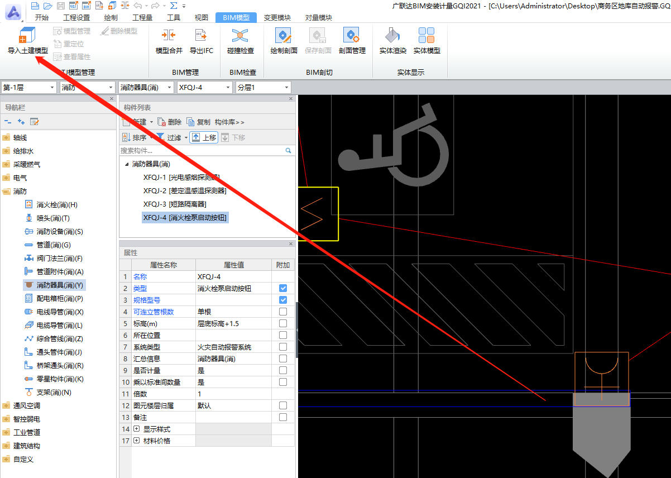Click the 层底标高+1.5 elevation value cell

[x=233, y=323]
